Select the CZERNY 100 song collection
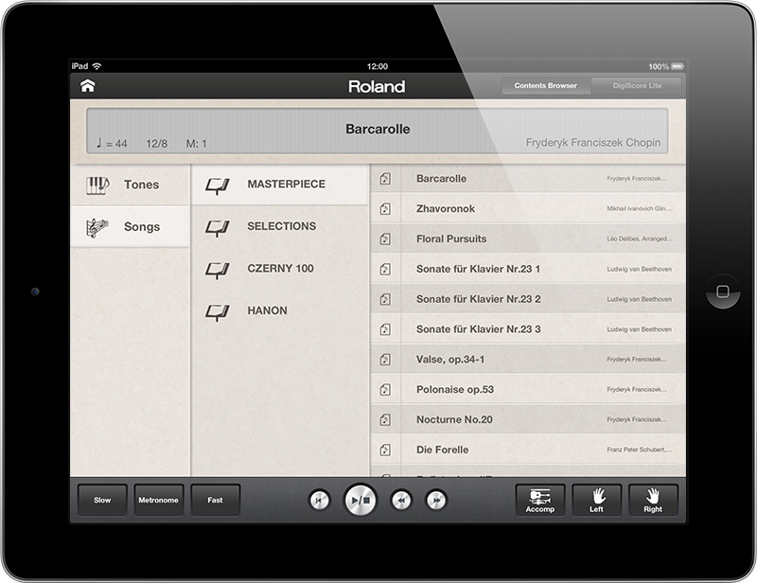This screenshot has width=757, height=583. (280, 269)
